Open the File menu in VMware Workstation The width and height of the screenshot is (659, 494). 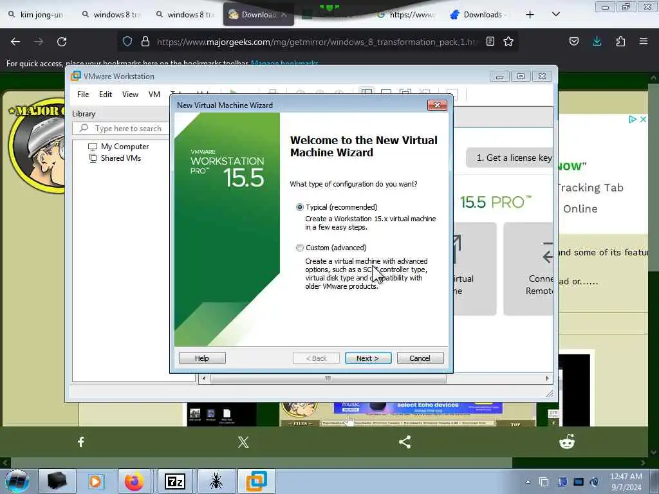[x=83, y=95]
